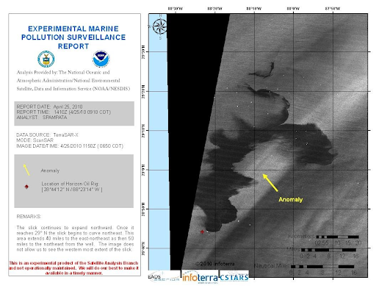This screenshot has height=291, width=376.
Task: Click 'Location of Horizon Oil Rig' legend text
Action: (70, 184)
